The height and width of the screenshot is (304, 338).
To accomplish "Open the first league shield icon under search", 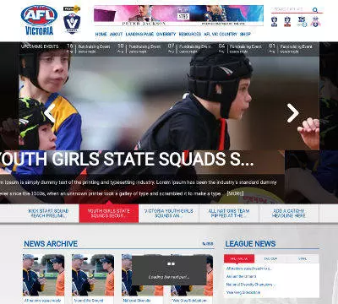I will (274, 22).
